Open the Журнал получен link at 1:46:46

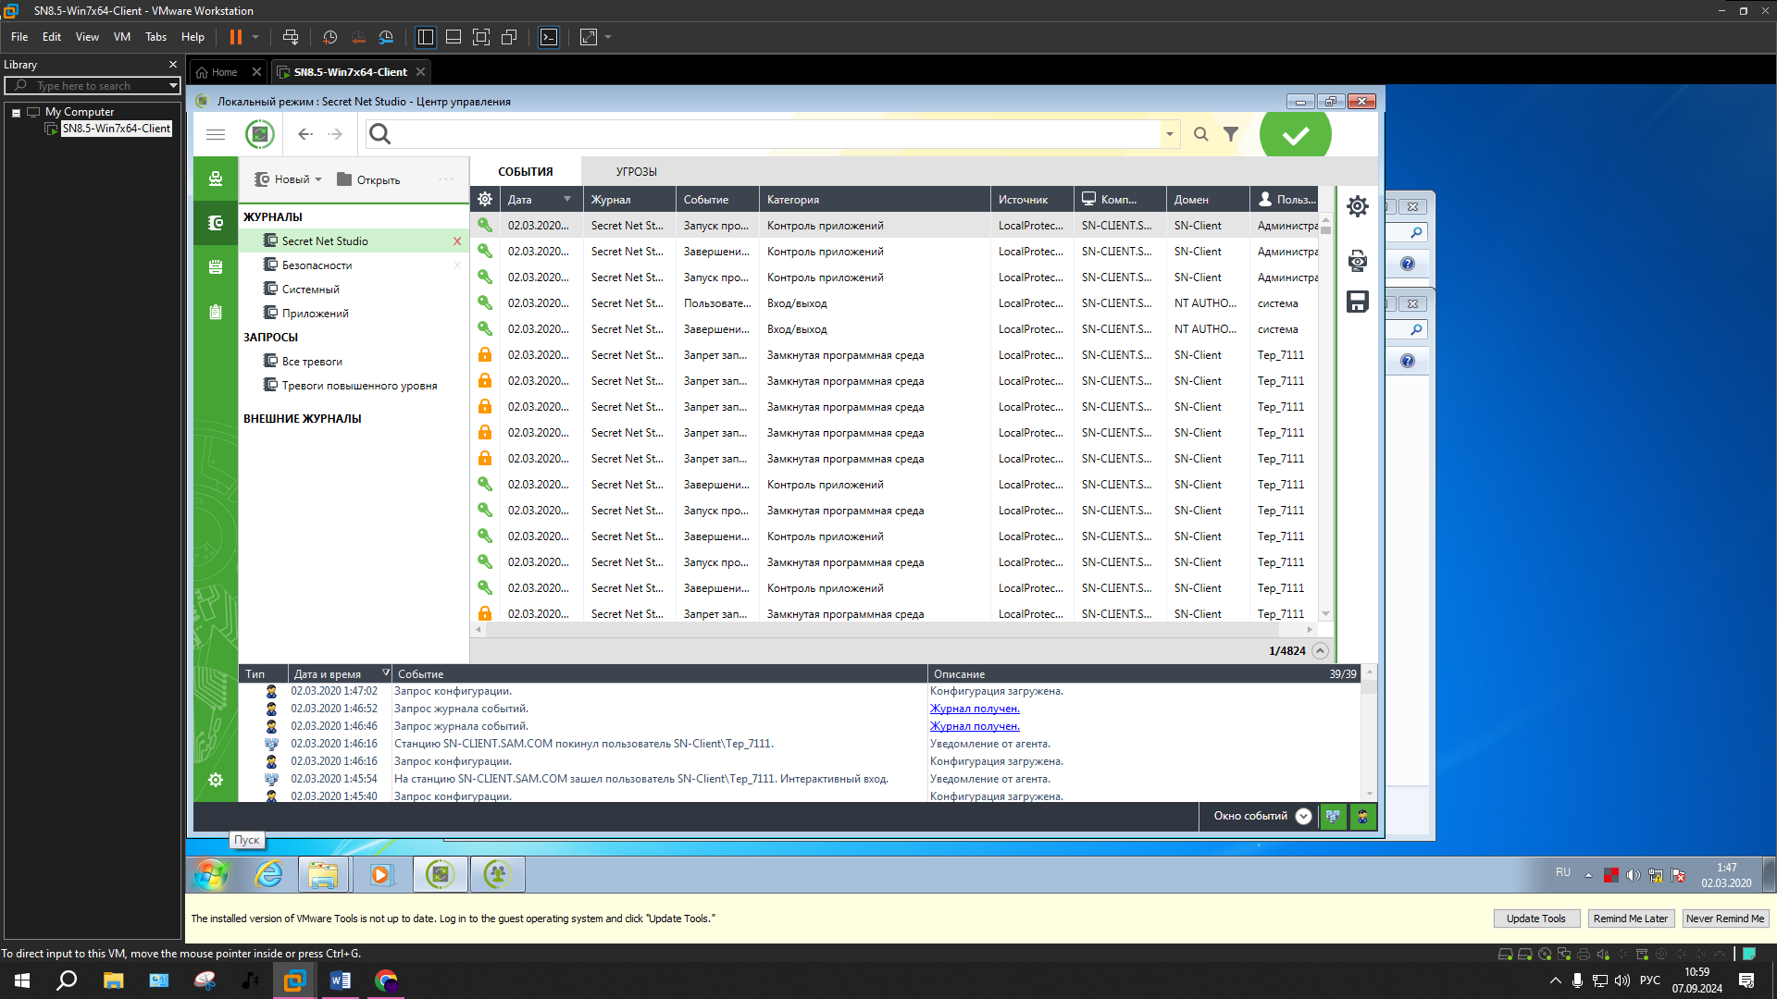tap(975, 726)
